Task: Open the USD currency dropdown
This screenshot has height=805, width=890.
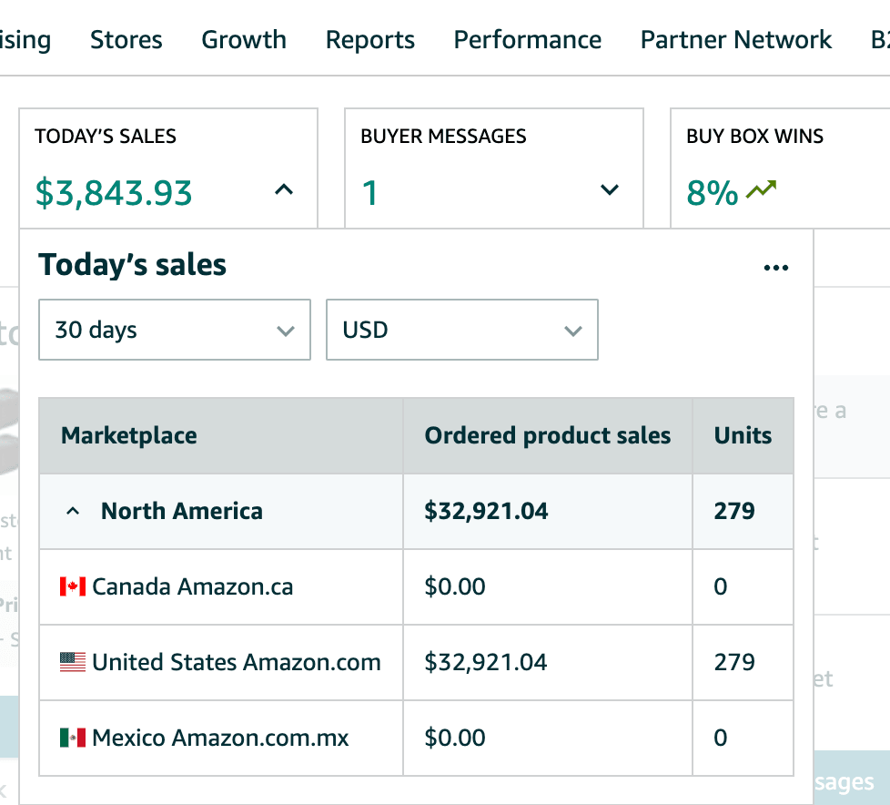Action: (x=462, y=330)
